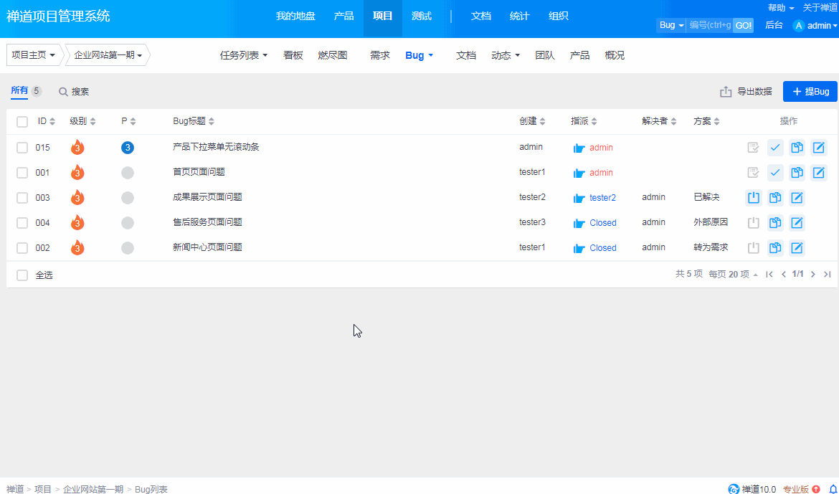Viewport: 839px width, 494px height.
Task: Expand the 企业网站第一期 project dropdown
Action: click(108, 55)
